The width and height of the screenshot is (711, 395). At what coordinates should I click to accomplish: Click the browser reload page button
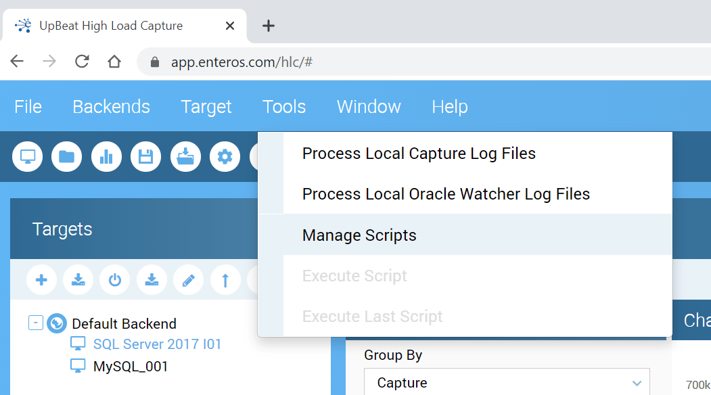click(x=82, y=62)
